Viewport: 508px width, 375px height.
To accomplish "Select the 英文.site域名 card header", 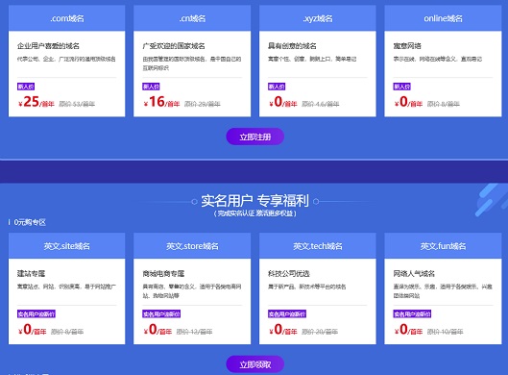I will (66, 246).
